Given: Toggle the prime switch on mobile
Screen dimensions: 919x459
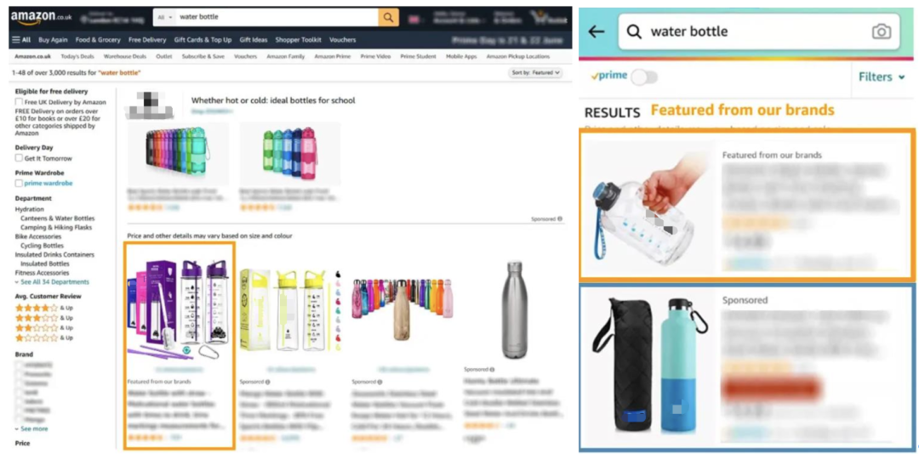Looking at the screenshot, I should point(644,76).
